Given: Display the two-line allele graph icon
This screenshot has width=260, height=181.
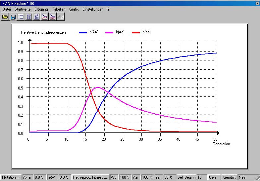Looking at the screenshot, I should coord(45,17).
